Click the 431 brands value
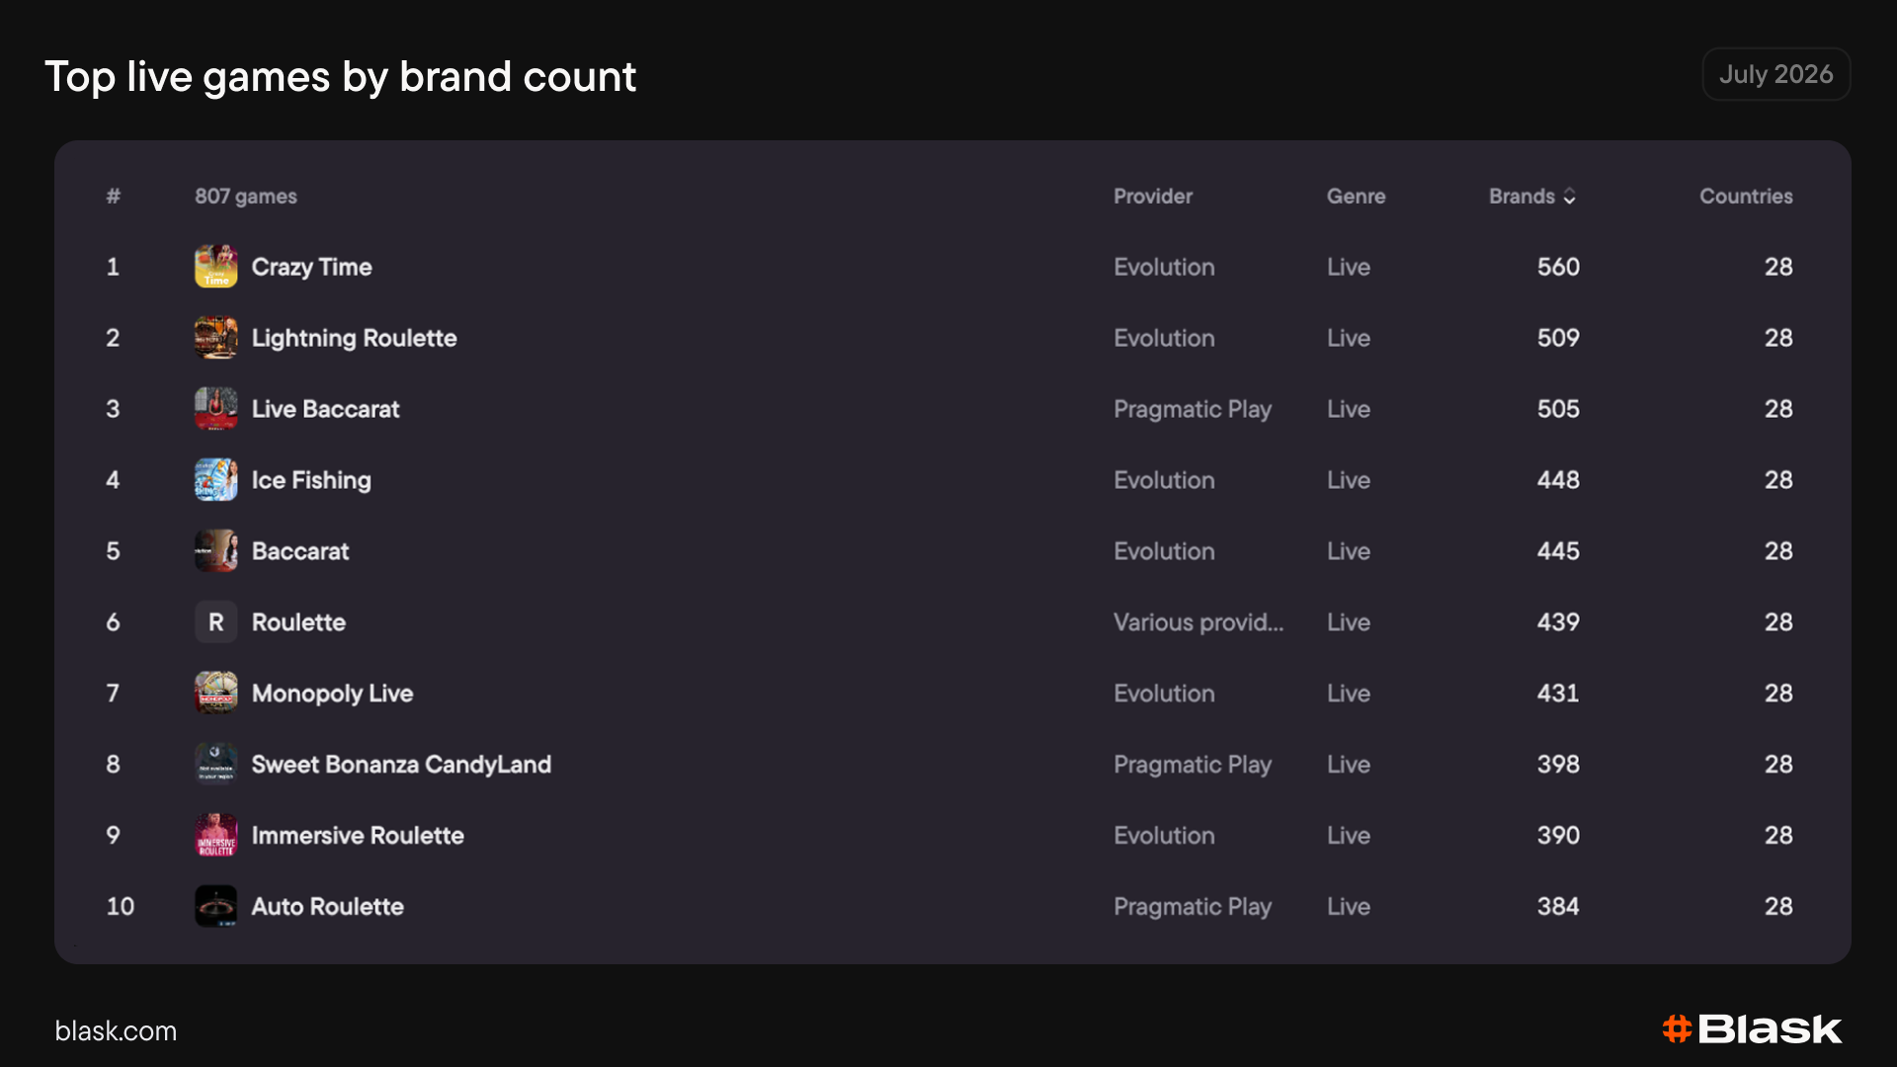 (1558, 694)
